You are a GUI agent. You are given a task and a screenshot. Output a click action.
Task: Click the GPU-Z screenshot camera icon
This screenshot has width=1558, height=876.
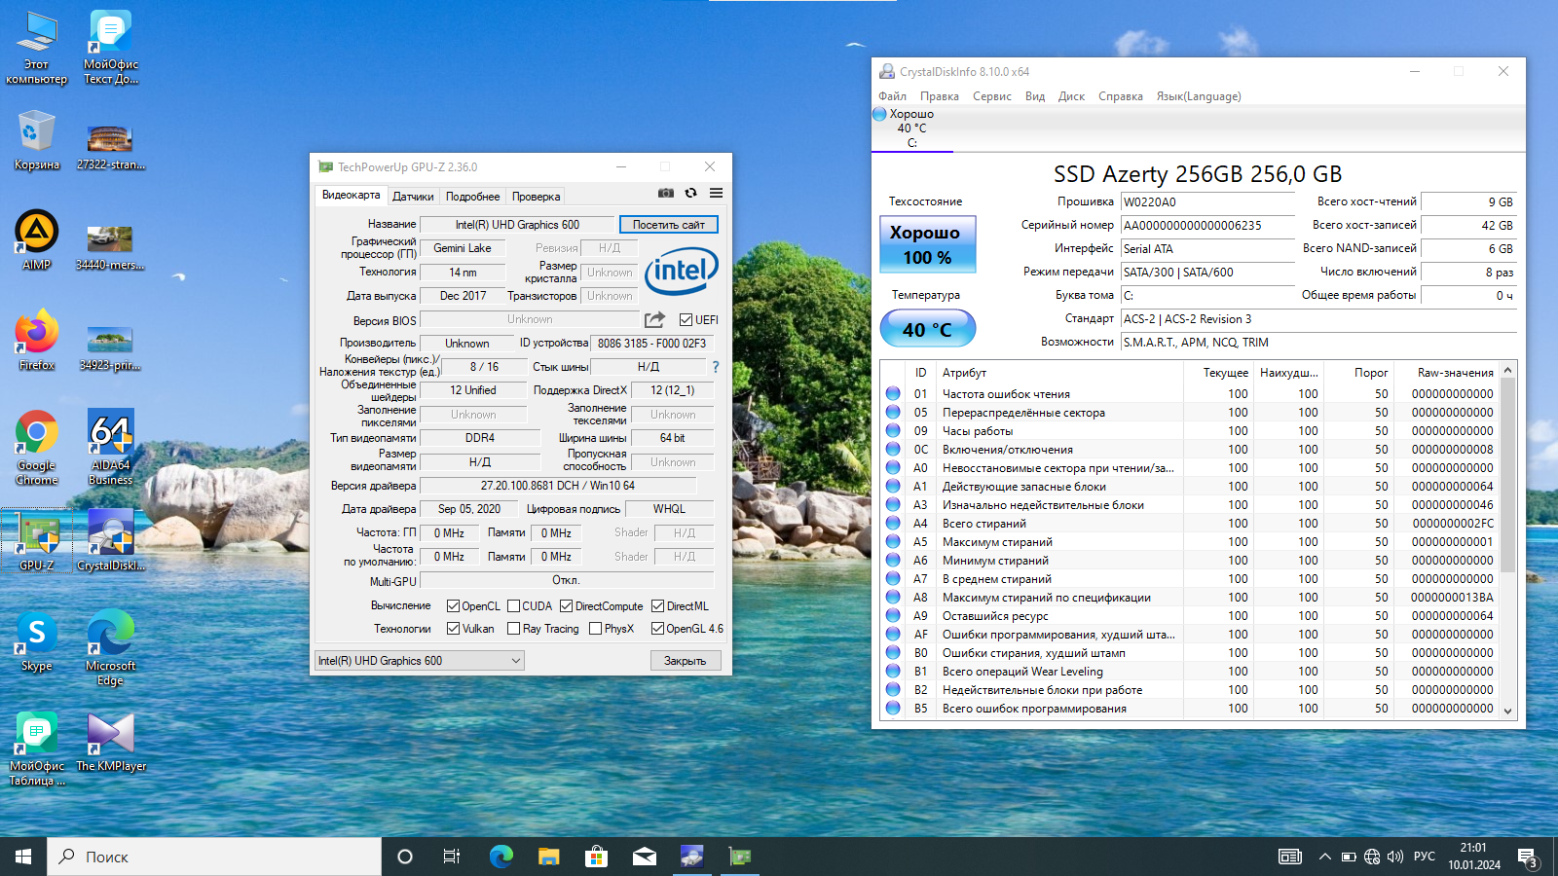(666, 193)
